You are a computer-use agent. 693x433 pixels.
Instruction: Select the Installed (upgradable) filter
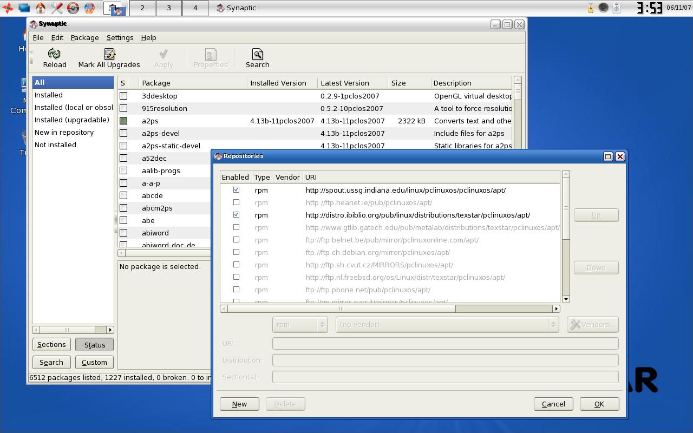72,120
